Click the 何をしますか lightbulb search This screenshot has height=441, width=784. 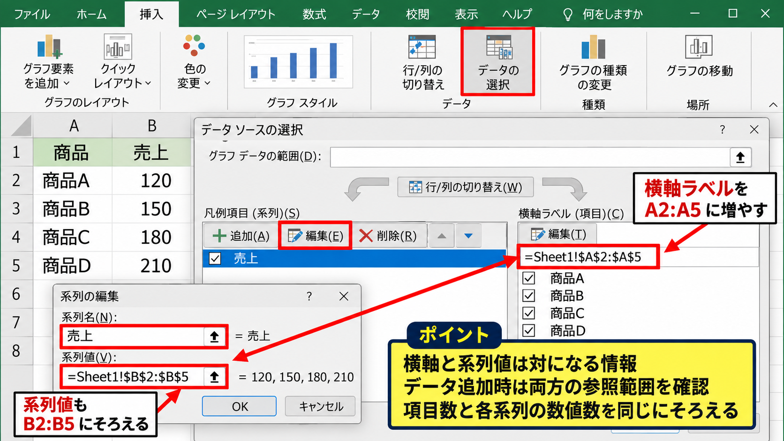coord(603,14)
